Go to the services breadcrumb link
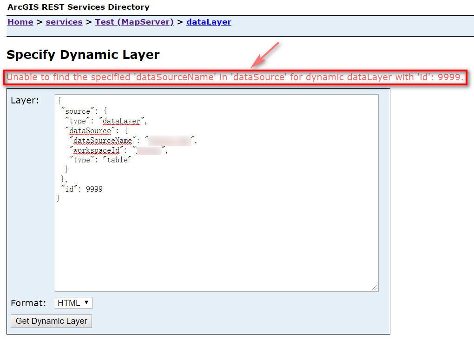This screenshot has height=341, width=474. click(x=64, y=22)
